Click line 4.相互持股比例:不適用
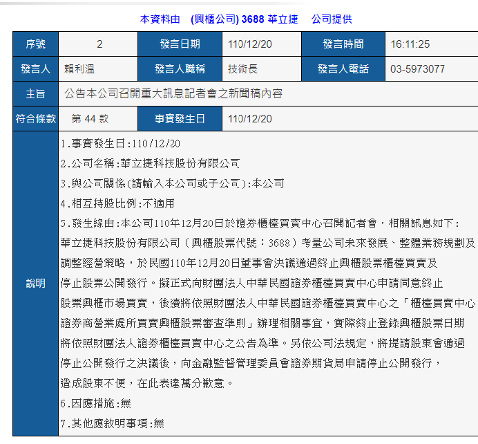 click(x=117, y=203)
